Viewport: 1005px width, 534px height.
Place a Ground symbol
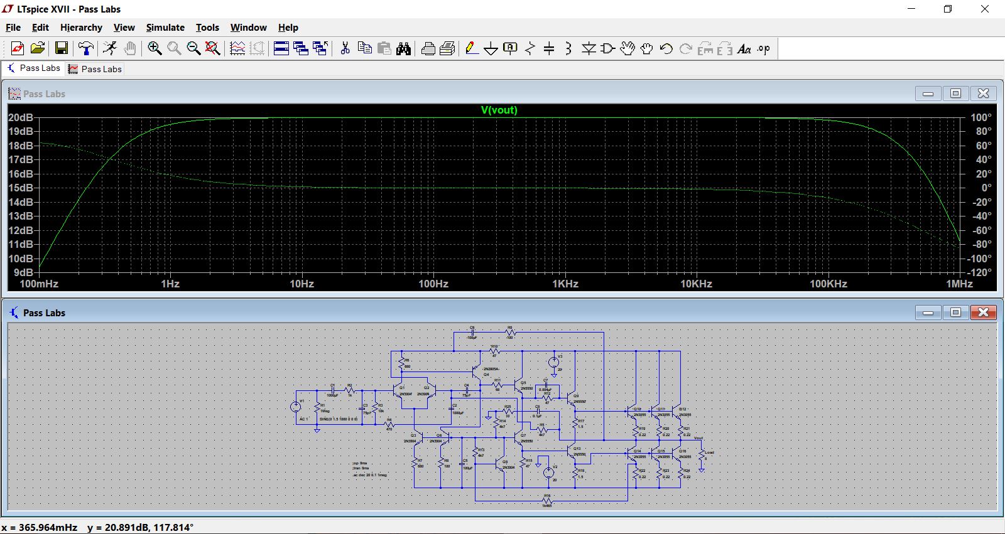(491, 48)
